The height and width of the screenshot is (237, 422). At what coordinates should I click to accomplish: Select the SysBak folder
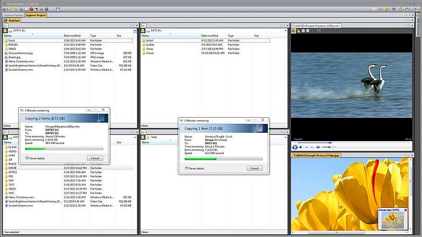[x=206, y=45]
